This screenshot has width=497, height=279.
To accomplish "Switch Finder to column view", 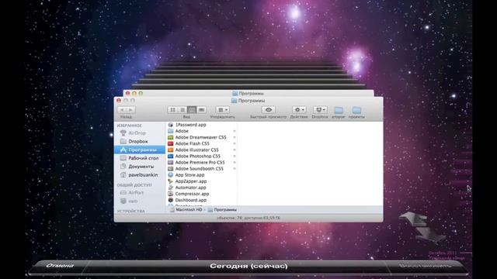I will 192,110.
